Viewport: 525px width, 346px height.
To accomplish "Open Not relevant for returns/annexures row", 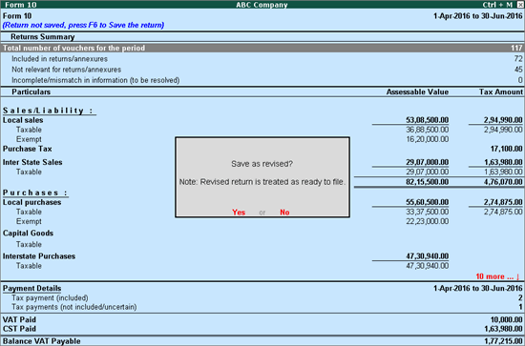I will tap(262, 70).
